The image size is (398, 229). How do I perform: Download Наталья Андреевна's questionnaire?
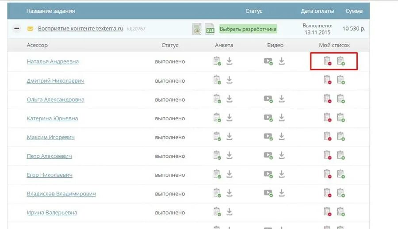tap(230, 61)
